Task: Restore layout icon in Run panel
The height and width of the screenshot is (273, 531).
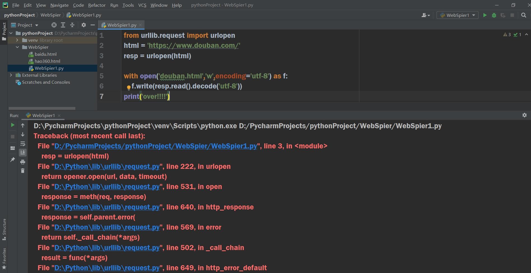Action: 13,148
